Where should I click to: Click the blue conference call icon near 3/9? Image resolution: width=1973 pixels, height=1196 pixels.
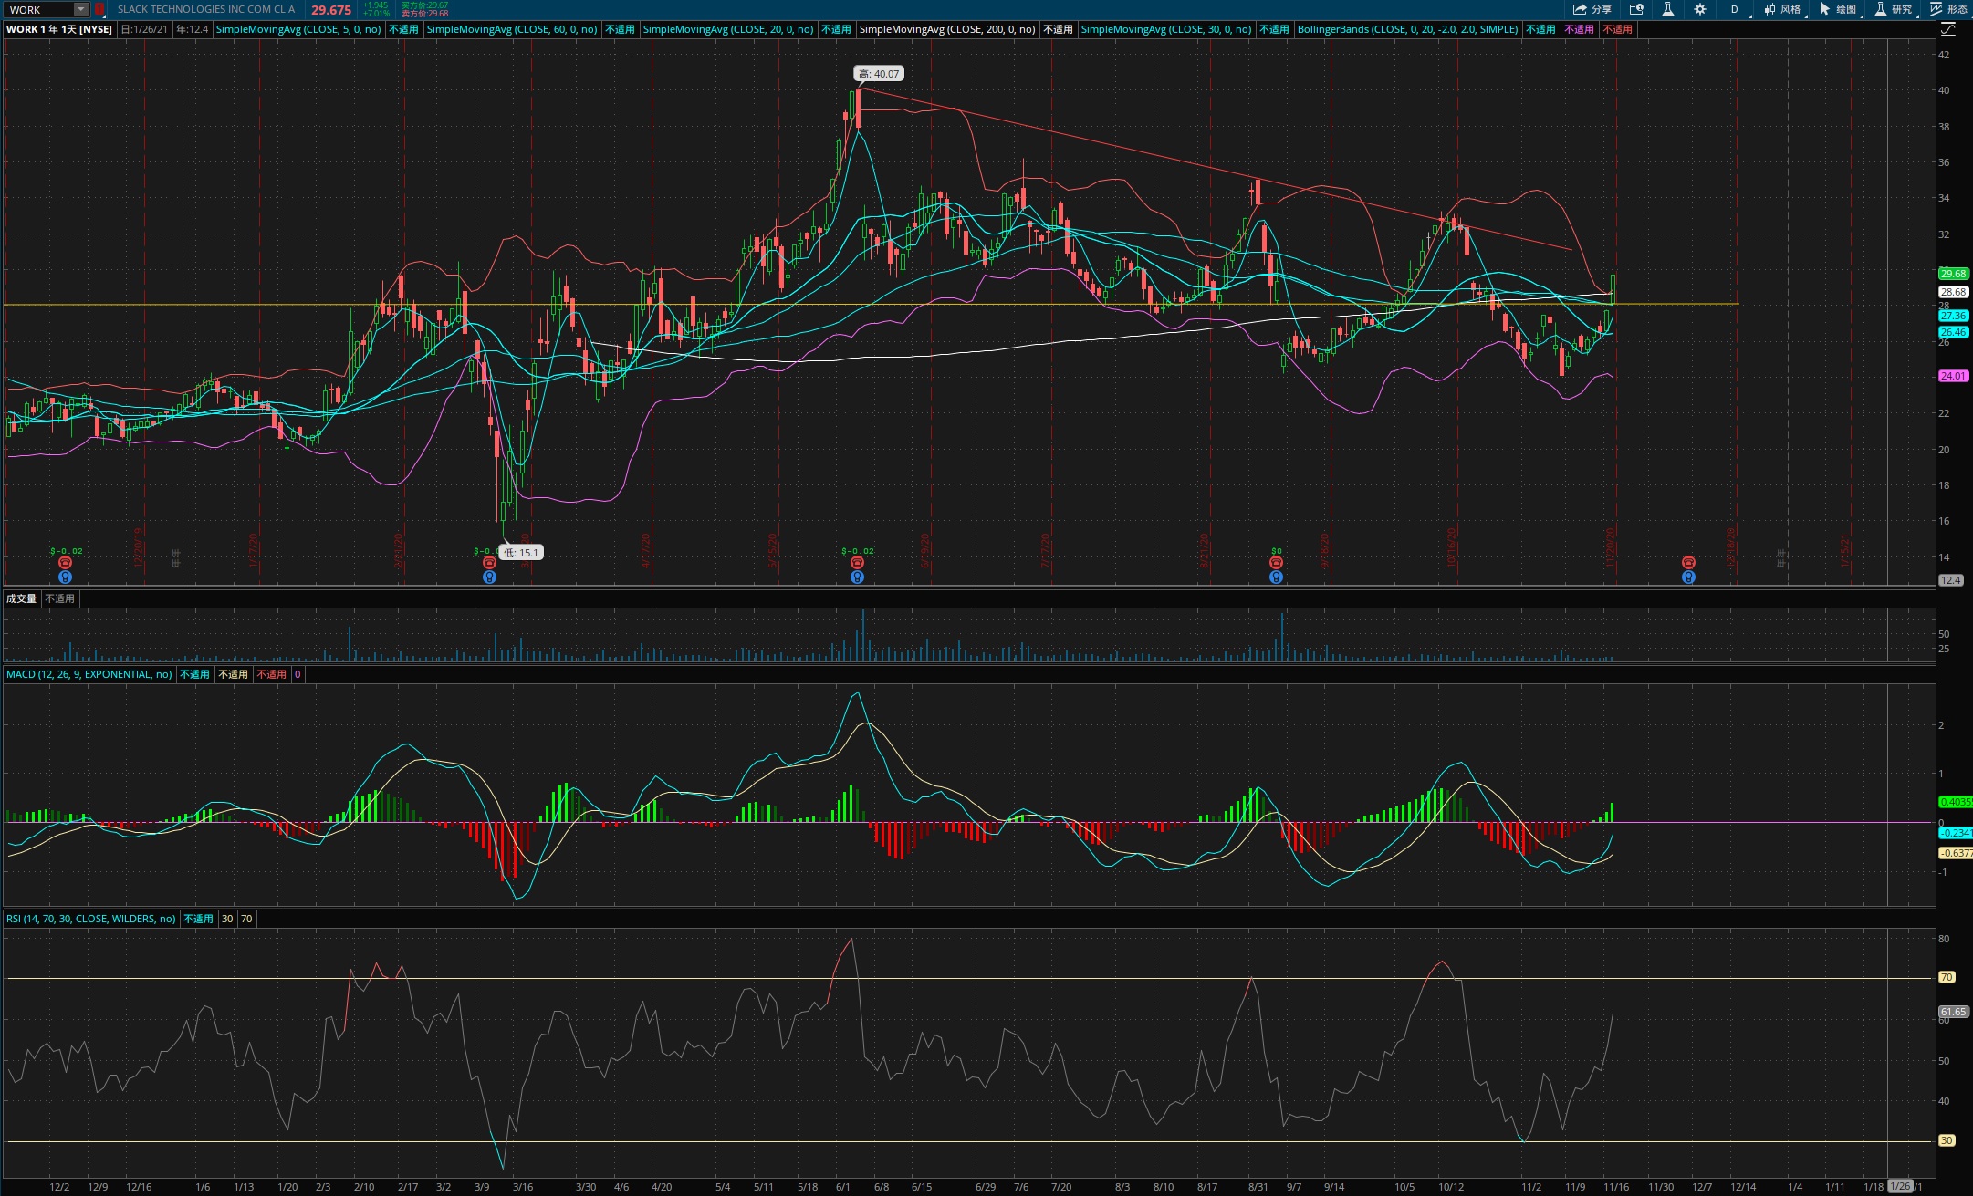click(x=489, y=577)
